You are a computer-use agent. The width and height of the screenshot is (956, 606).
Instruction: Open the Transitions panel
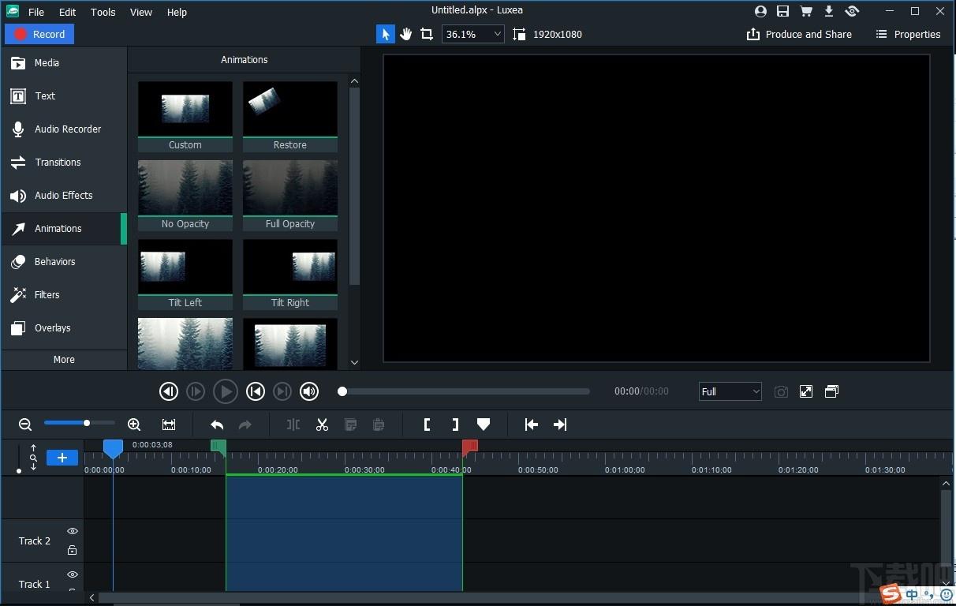(64, 163)
